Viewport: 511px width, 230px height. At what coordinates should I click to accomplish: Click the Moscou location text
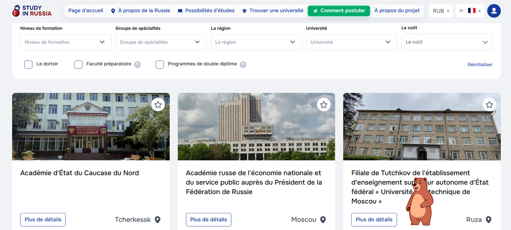(x=304, y=220)
